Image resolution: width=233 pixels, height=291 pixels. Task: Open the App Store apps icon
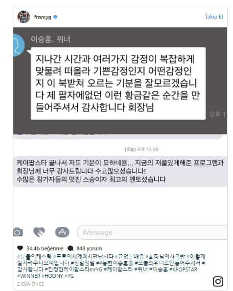click(x=62, y=232)
